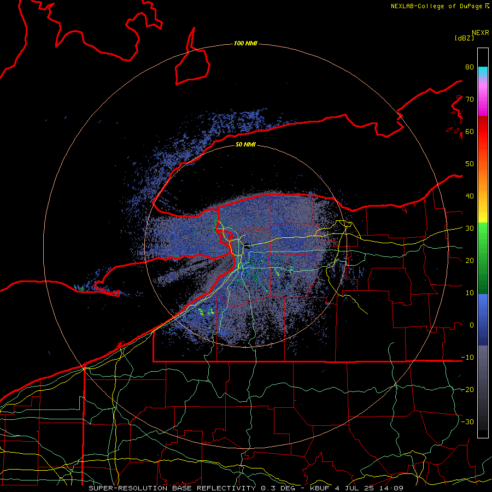The image size is (492, 492).
Task: Click the 50 value on the dBZ scale
Action: [x=470, y=164]
